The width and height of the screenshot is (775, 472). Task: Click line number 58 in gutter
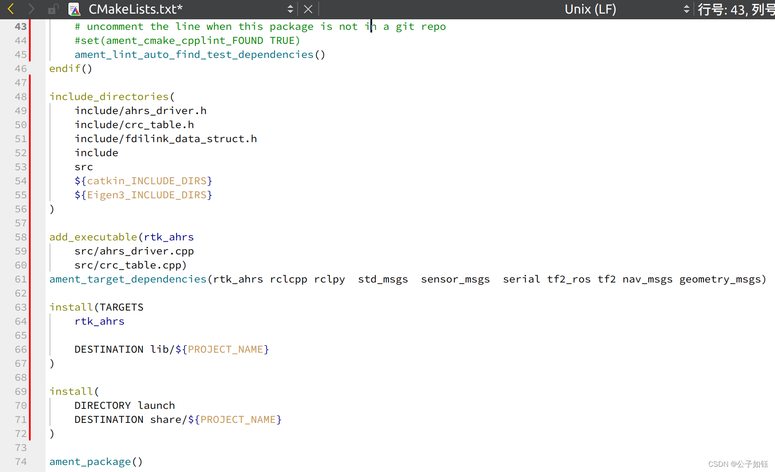[21, 237]
